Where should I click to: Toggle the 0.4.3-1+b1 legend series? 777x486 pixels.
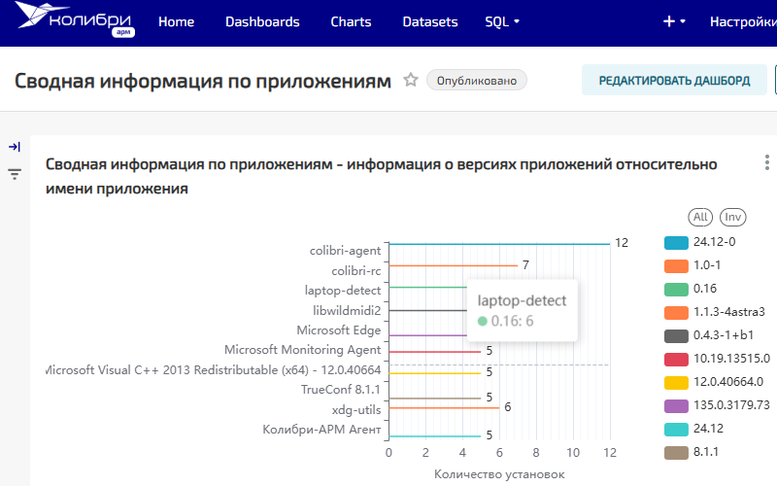pos(709,335)
